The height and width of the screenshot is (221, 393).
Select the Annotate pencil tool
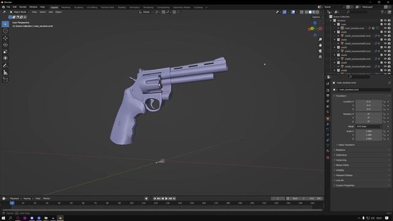pos(6,66)
